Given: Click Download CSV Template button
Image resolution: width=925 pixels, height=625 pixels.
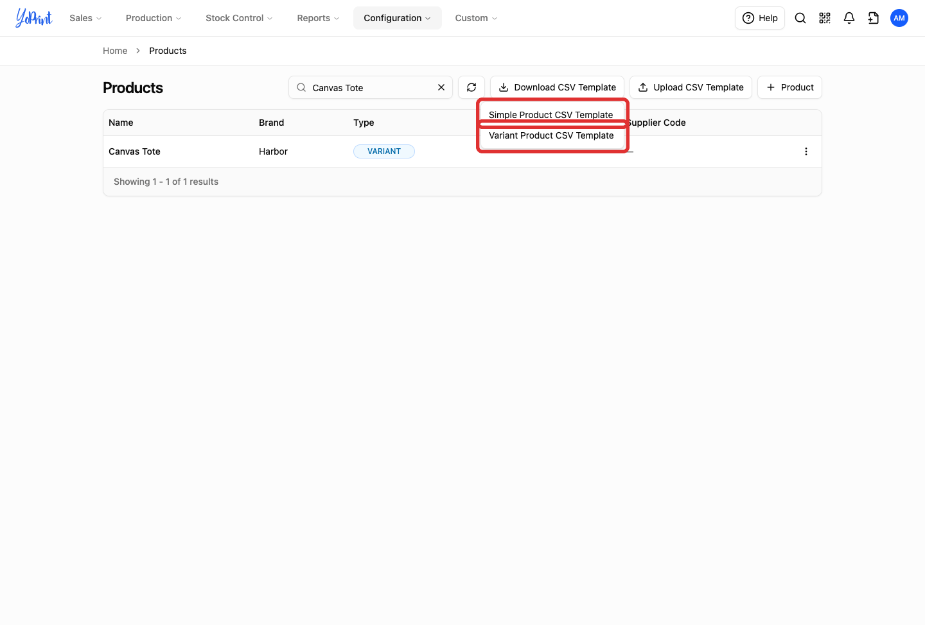Looking at the screenshot, I should pos(557,87).
